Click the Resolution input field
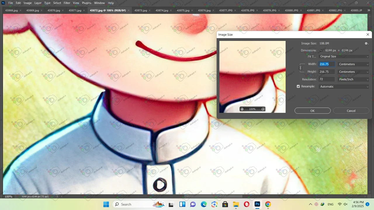The width and height of the screenshot is (374, 210). [x=326, y=79]
